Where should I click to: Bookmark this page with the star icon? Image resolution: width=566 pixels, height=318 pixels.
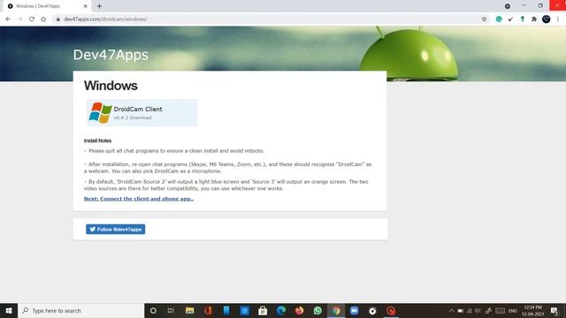pyautogui.click(x=484, y=19)
